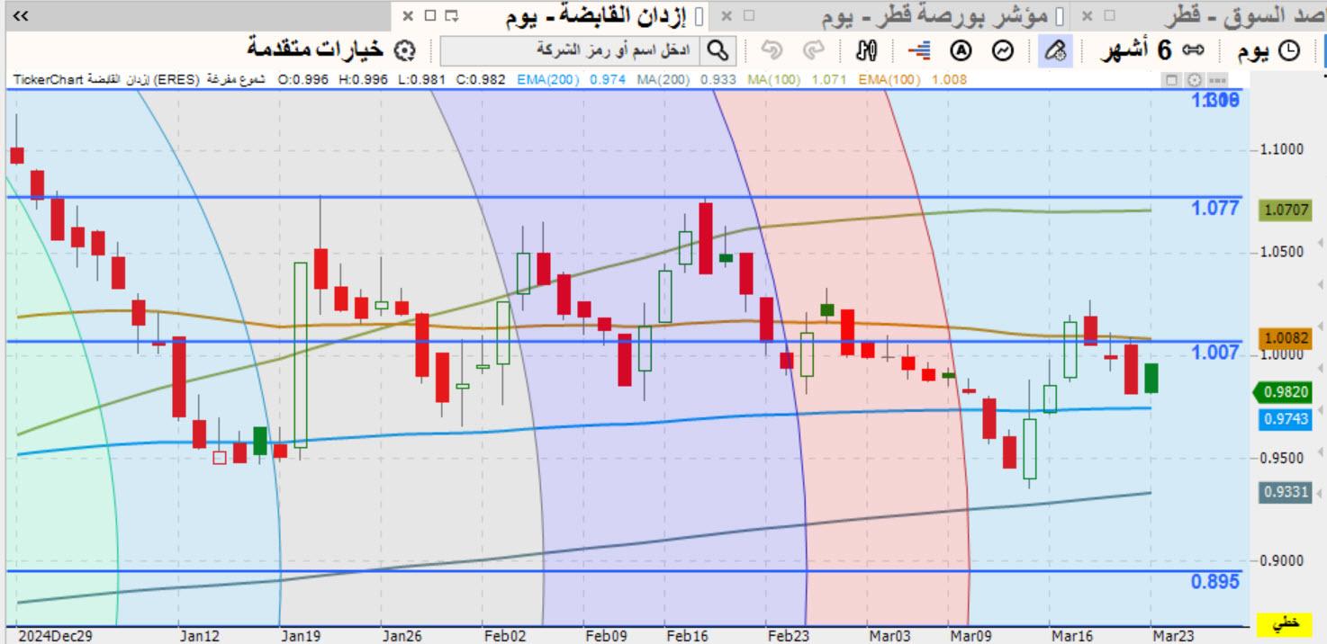
Task: Maximize the مؤشر بورصة قطر tab
Action: pos(750,15)
